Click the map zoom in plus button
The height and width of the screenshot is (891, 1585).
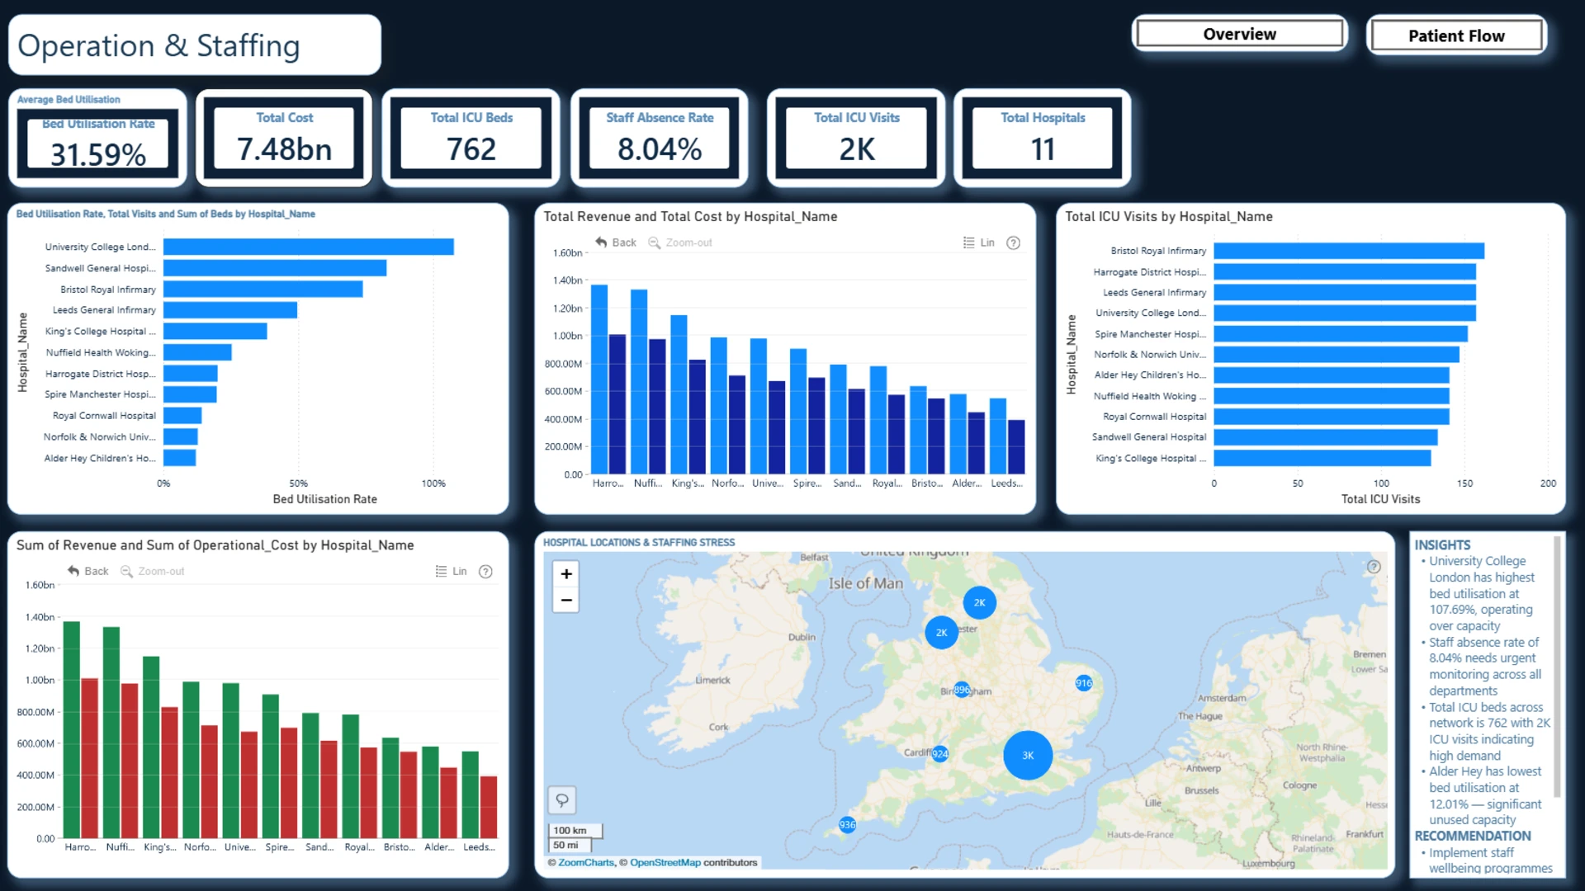point(566,574)
